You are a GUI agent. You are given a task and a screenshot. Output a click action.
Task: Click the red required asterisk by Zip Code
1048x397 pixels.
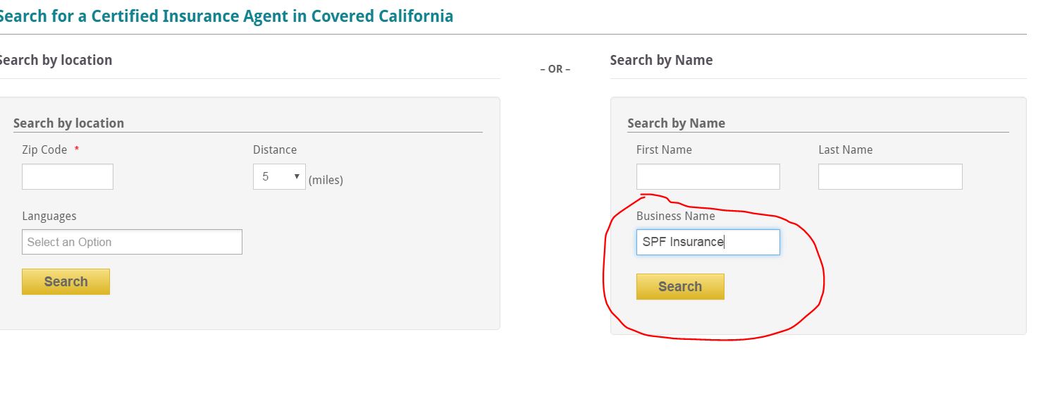76,149
